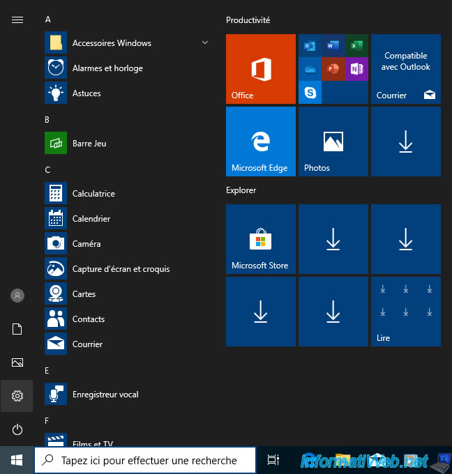Open the OneDrive mini tile
The height and width of the screenshot is (474, 452).
310,69
